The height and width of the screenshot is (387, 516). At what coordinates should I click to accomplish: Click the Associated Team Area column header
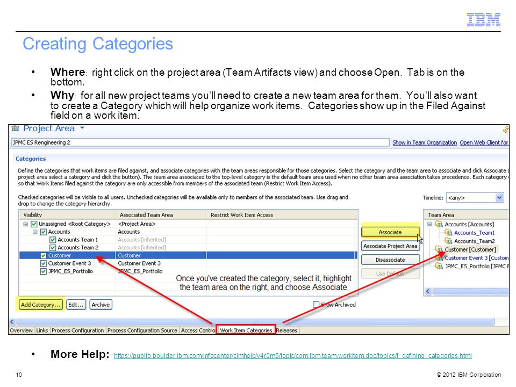point(161,215)
